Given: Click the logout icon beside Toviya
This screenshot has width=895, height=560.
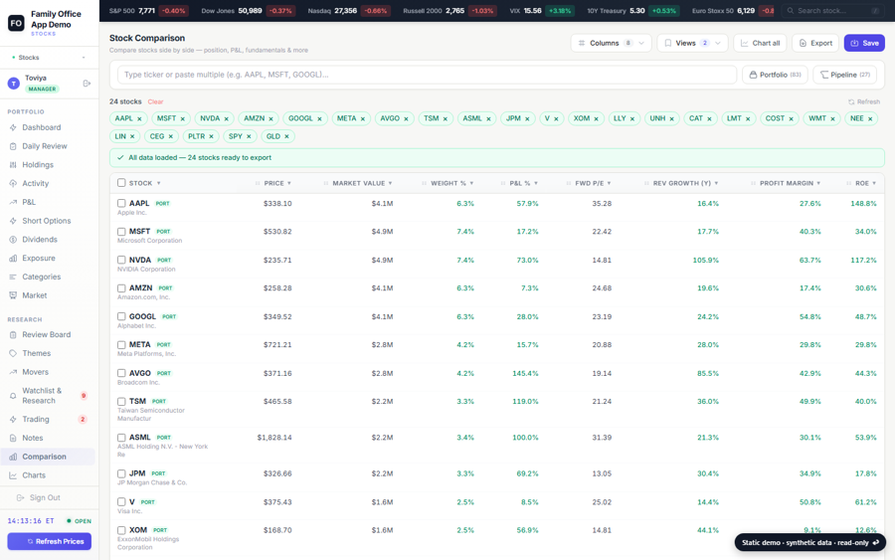Looking at the screenshot, I should click(x=87, y=84).
